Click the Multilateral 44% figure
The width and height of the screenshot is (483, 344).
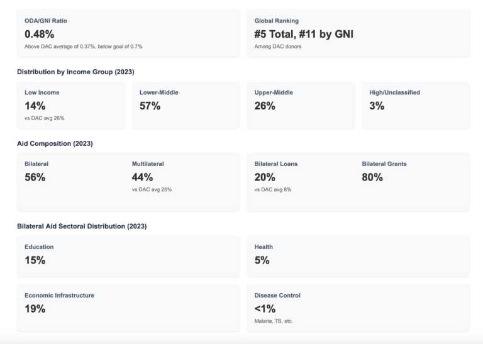click(142, 177)
